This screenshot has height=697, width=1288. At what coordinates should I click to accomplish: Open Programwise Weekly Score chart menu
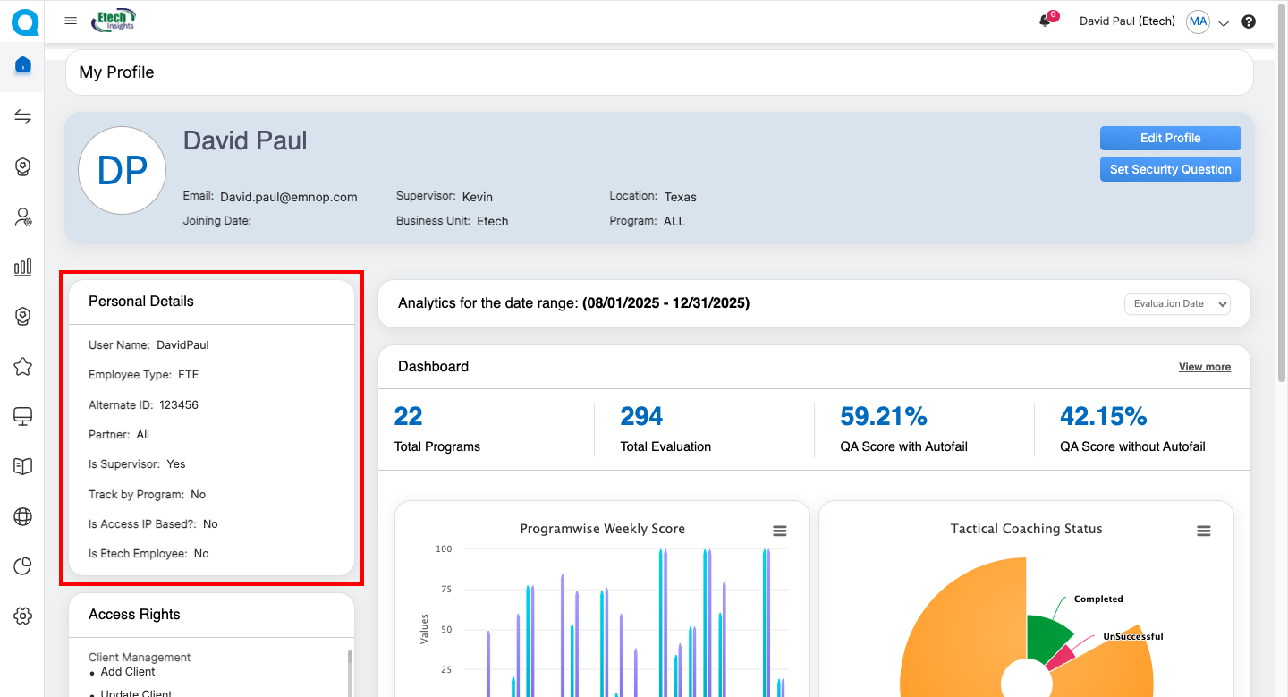780,531
